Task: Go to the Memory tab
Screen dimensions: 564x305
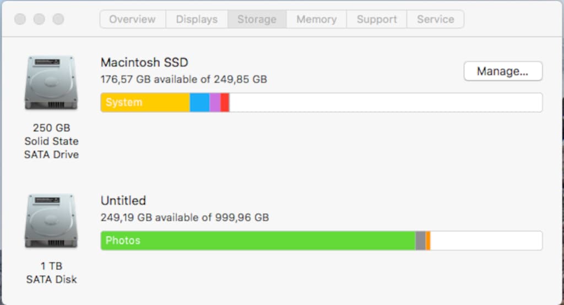Action: coord(317,19)
